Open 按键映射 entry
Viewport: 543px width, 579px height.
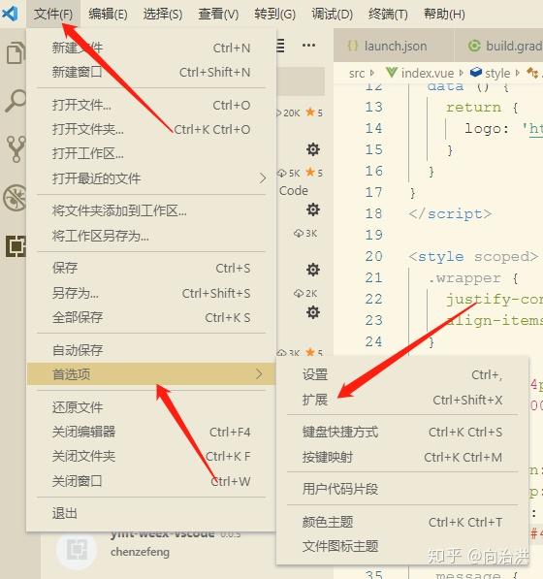[x=402, y=457]
